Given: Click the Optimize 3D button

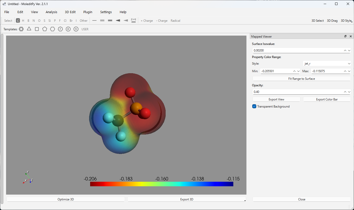Looking at the screenshot, I should coord(65,199).
